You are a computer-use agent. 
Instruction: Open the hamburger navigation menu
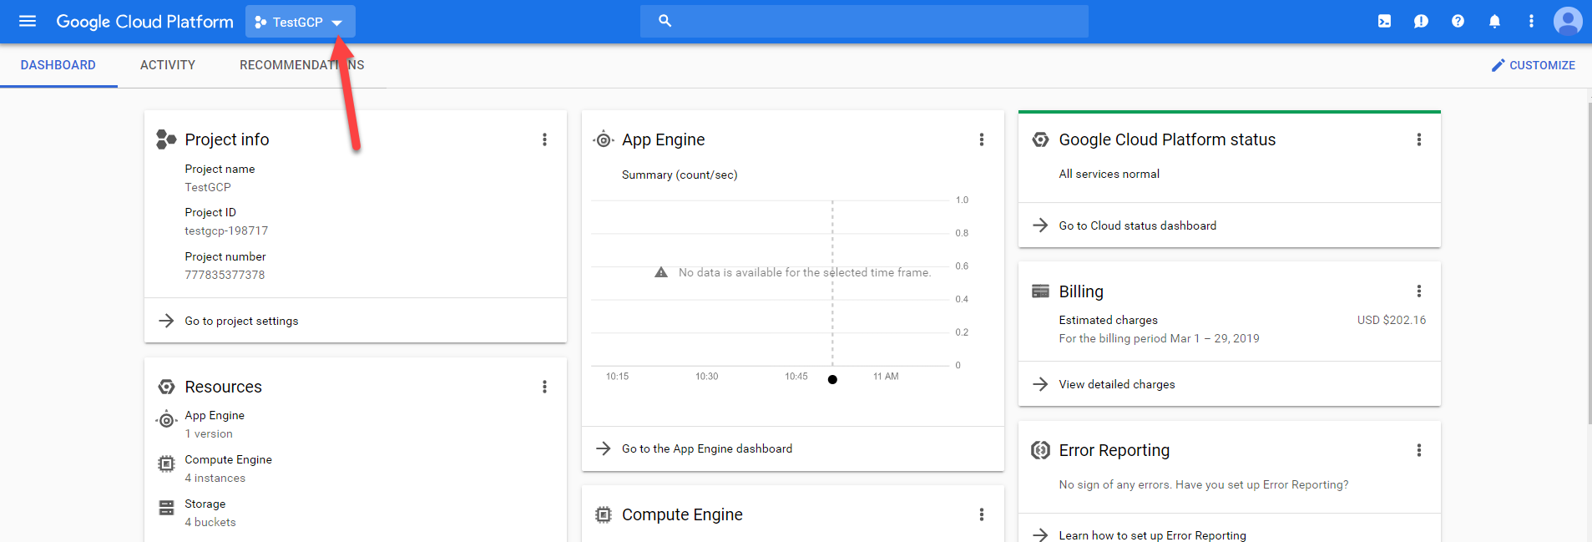click(28, 21)
